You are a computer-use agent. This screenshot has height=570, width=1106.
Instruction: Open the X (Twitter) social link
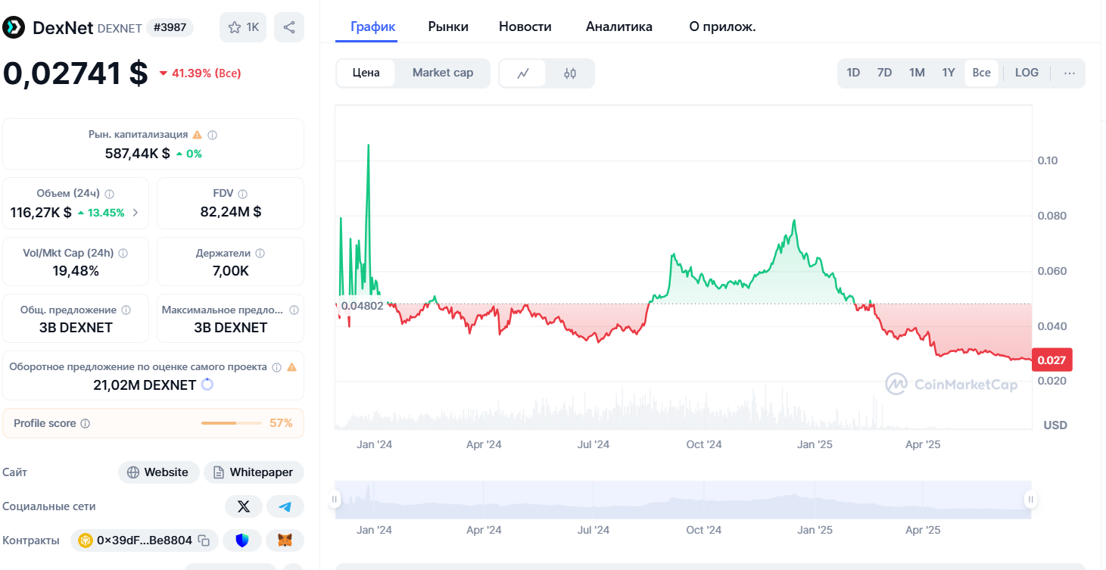[x=244, y=506]
